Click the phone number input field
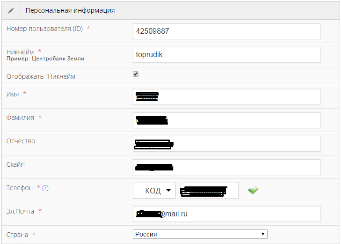The width and height of the screenshot is (342, 244). pos(210,191)
